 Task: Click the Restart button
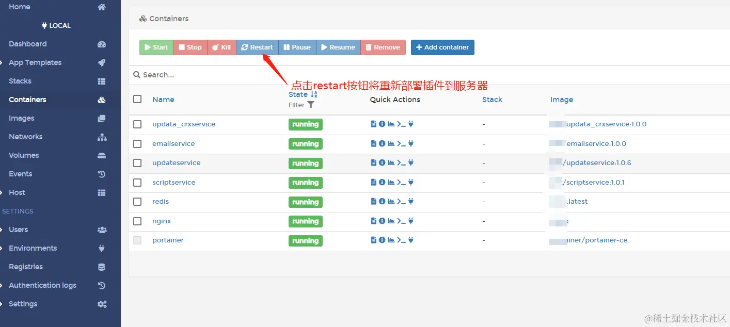pos(257,47)
